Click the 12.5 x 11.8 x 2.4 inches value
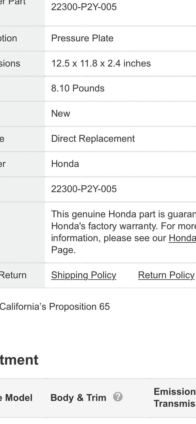 (101, 63)
